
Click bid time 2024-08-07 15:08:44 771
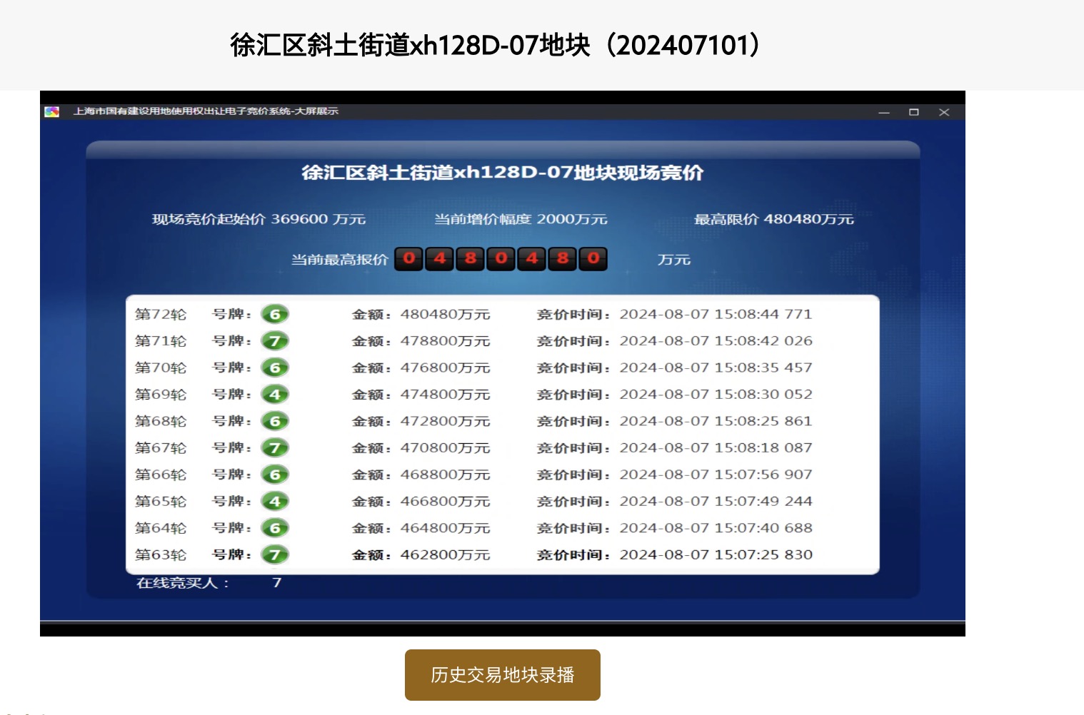click(716, 315)
